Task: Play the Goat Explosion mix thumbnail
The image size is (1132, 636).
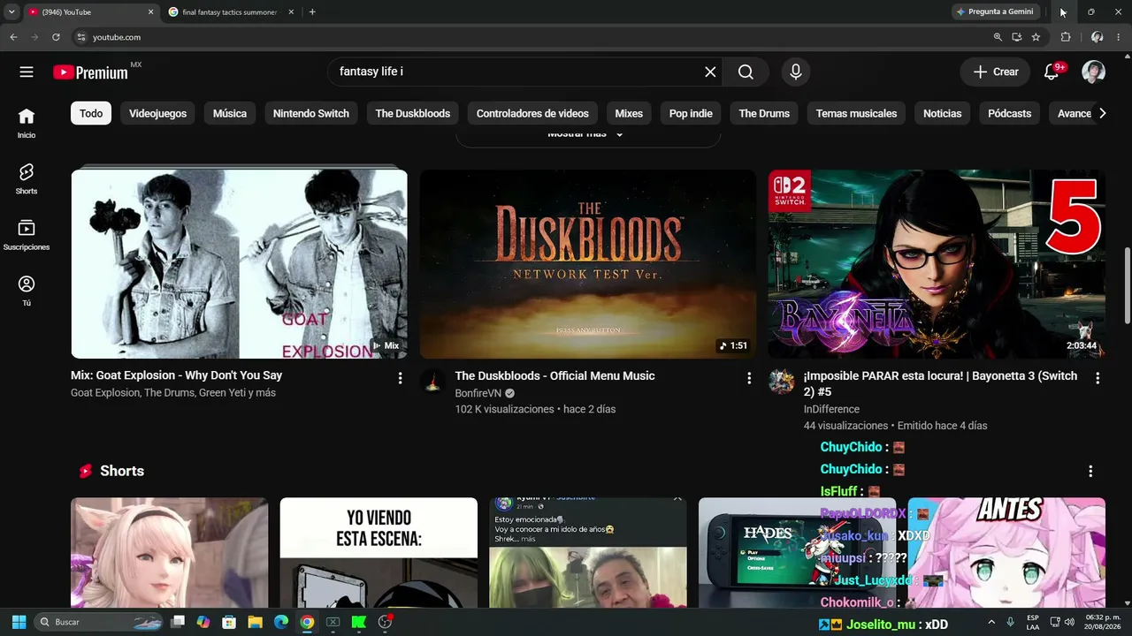Action: [239, 264]
